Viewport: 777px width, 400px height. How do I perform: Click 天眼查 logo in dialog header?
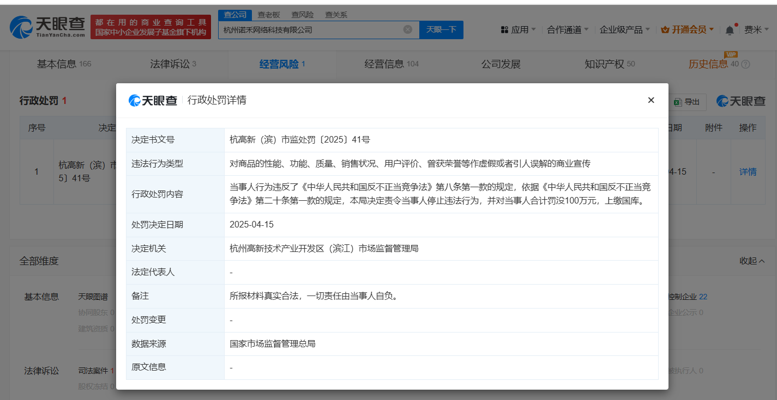(x=153, y=100)
